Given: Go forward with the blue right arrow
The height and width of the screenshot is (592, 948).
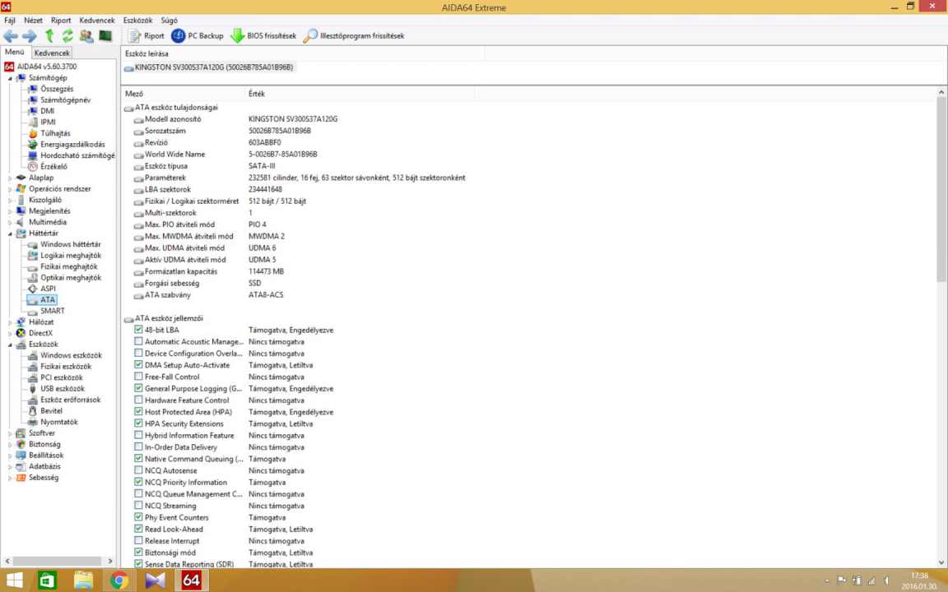Looking at the screenshot, I should [x=29, y=36].
